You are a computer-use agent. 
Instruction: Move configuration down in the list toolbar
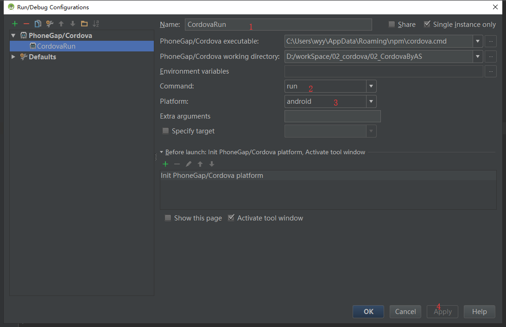click(73, 24)
